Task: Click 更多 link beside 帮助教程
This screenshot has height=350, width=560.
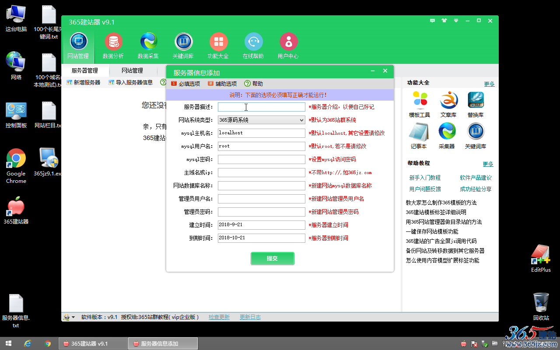Action: pyautogui.click(x=488, y=164)
